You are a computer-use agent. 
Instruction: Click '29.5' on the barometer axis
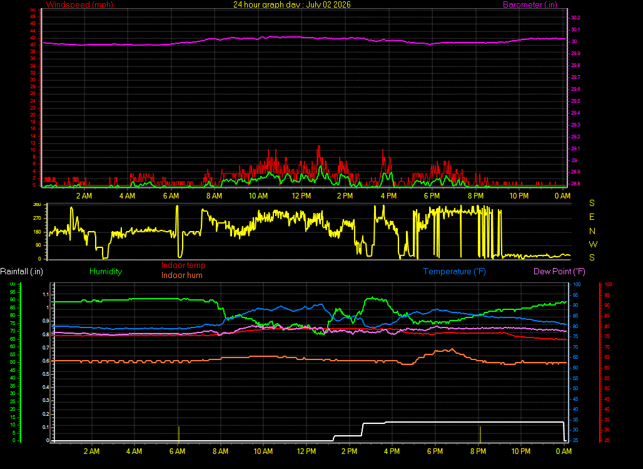click(575, 101)
